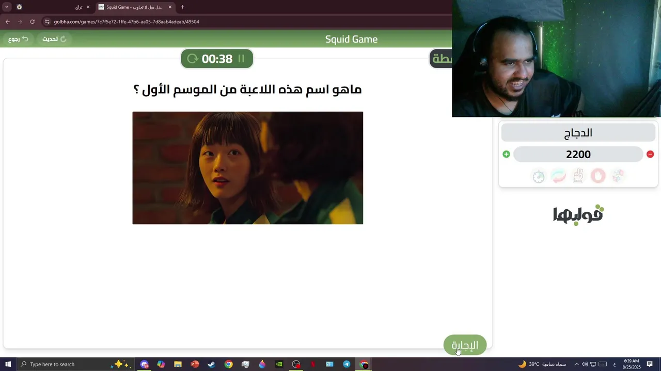Open the first Chrome taskbar icon
This screenshot has height=371, width=661.
click(x=228, y=364)
